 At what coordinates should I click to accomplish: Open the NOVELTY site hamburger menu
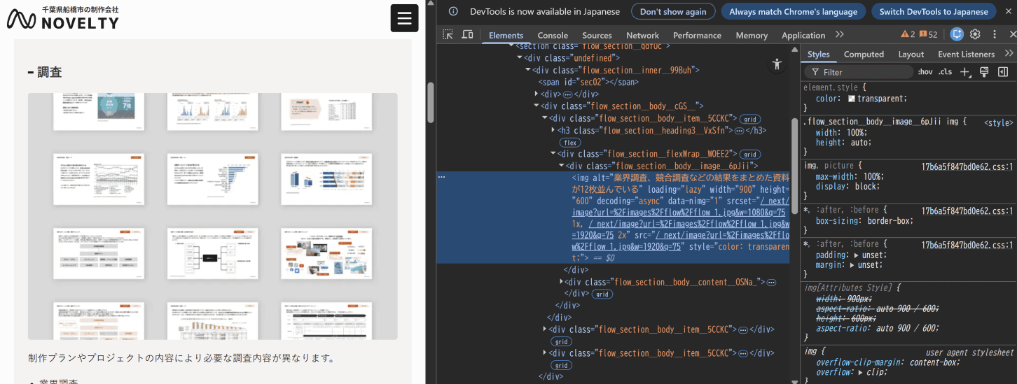404,18
